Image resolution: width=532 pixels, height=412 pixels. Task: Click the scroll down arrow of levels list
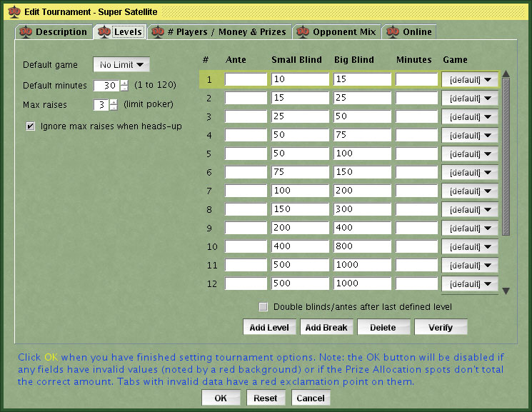(x=506, y=291)
